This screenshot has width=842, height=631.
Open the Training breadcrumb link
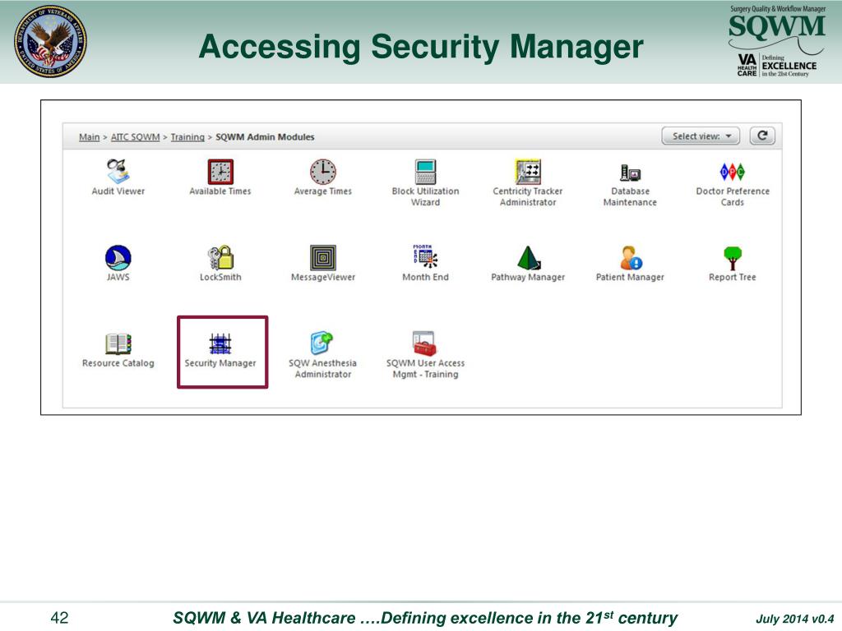point(187,137)
